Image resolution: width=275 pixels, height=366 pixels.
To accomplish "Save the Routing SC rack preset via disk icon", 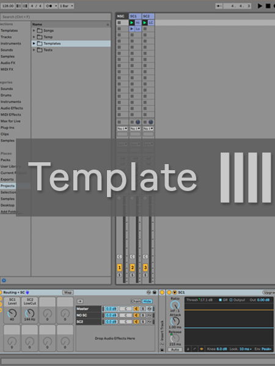I will [155, 292].
